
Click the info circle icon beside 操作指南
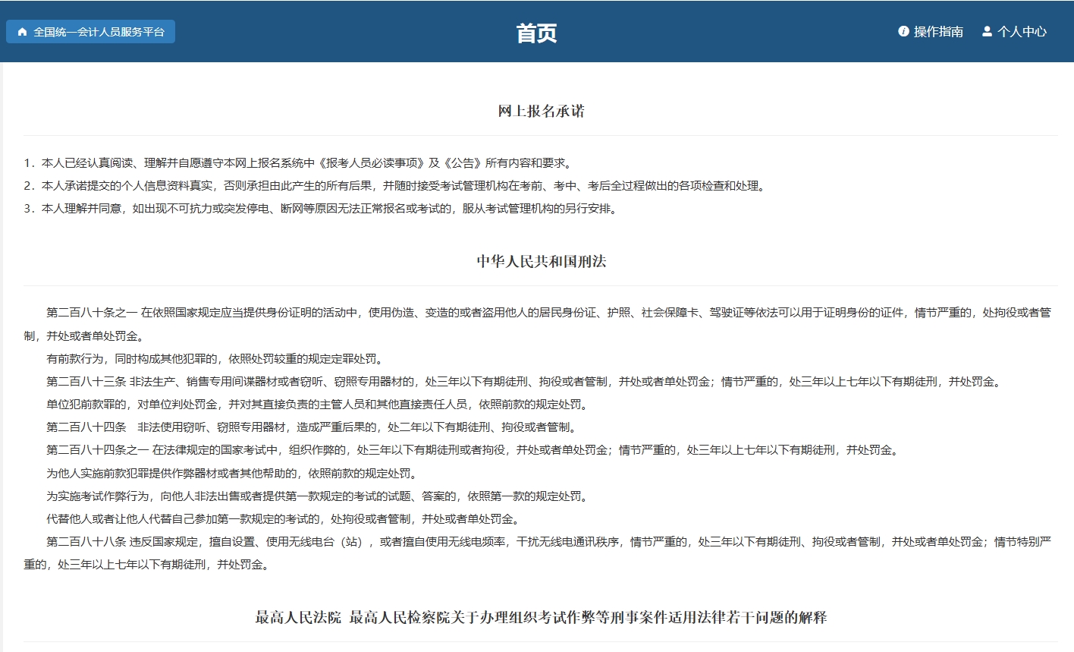tap(903, 32)
